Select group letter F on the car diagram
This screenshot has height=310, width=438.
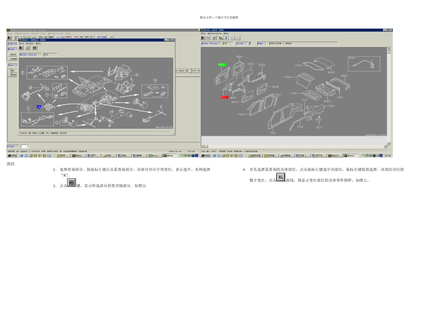coord(161,107)
